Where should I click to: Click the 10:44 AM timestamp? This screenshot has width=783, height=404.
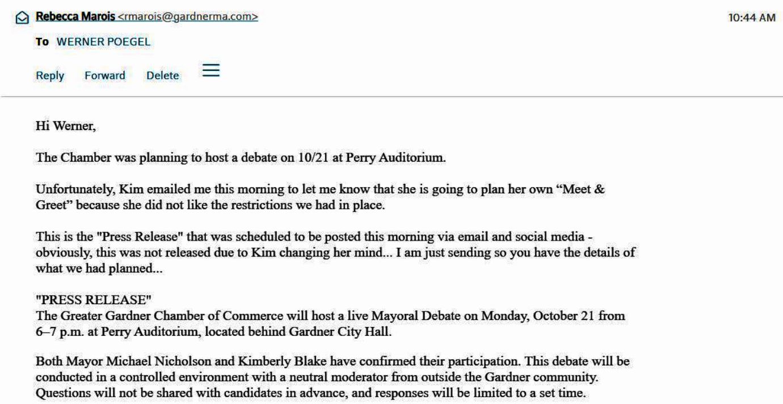[751, 18]
